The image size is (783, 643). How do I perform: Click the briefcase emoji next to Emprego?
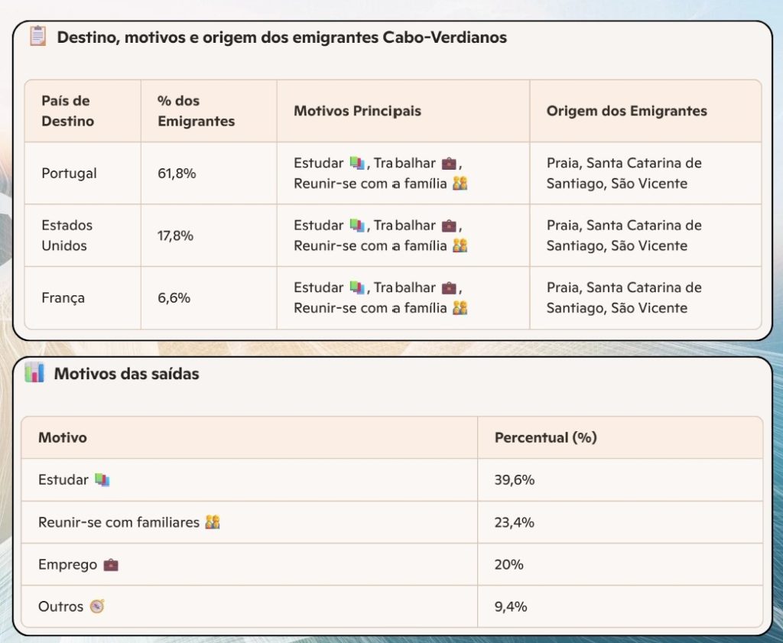(111, 565)
